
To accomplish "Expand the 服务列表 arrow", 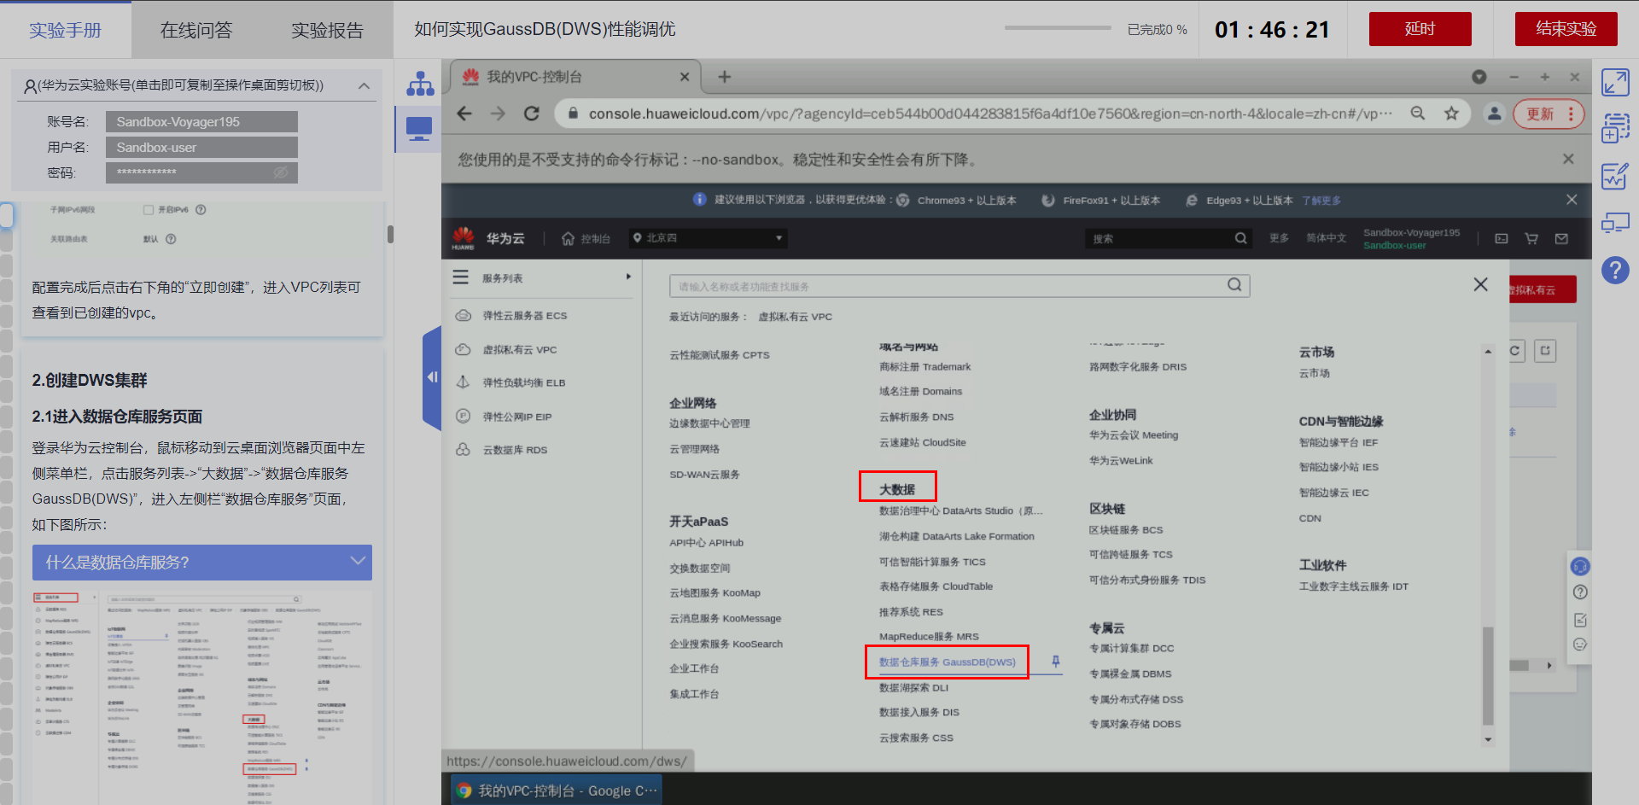I will point(628,277).
